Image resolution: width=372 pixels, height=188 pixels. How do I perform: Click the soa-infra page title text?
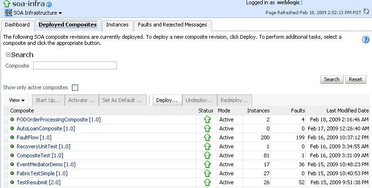pyautogui.click(x=28, y=4)
